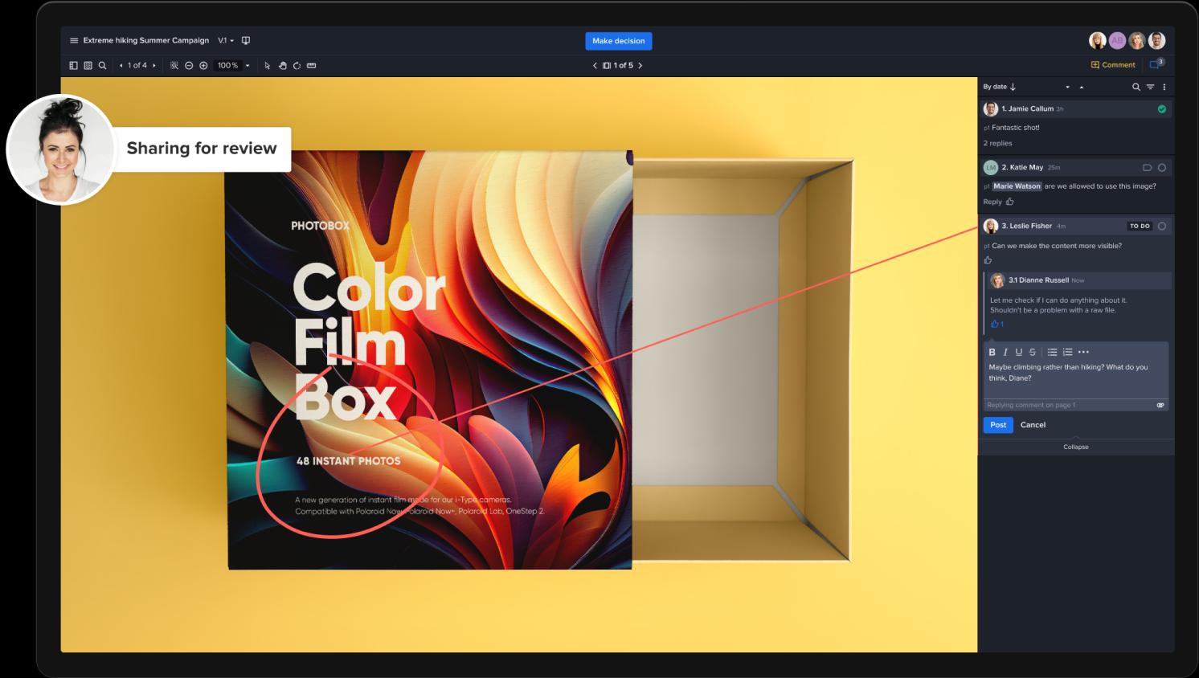Select the hand pan tool
The height and width of the screenshot is (678, 1199).
click(x=282, y=66)
